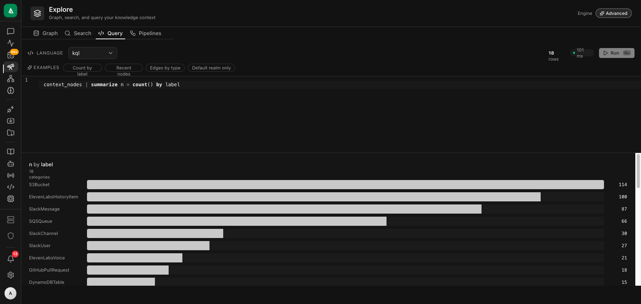Open the code brackets icon in sidebar
The height and width of the screenshot is (304, 641).
click(11, 187)
